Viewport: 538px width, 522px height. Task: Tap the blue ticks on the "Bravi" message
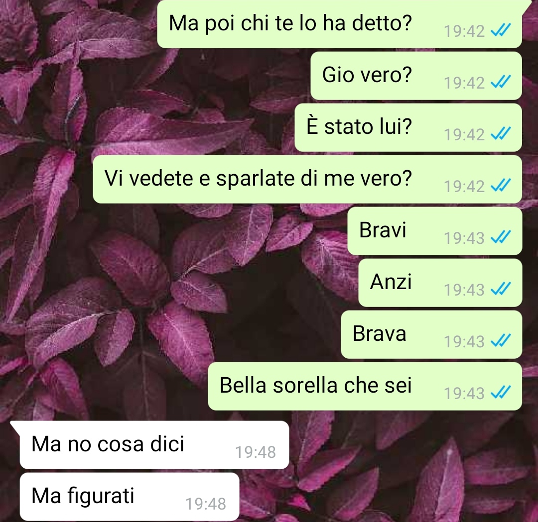(x=501, y=237)
